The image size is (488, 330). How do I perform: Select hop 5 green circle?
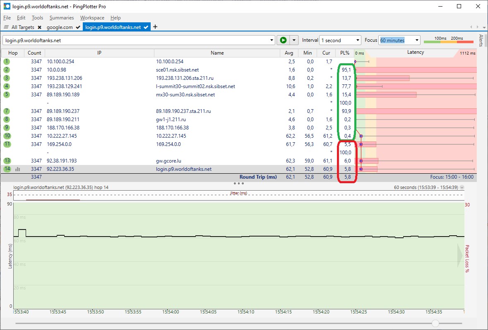pos(7,95)
